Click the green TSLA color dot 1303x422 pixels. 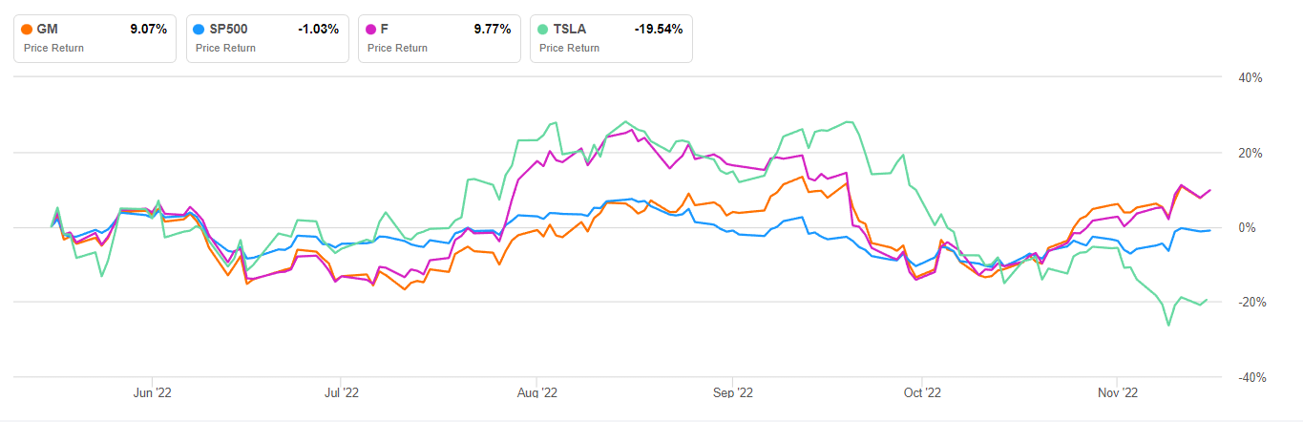coord(544,30)
